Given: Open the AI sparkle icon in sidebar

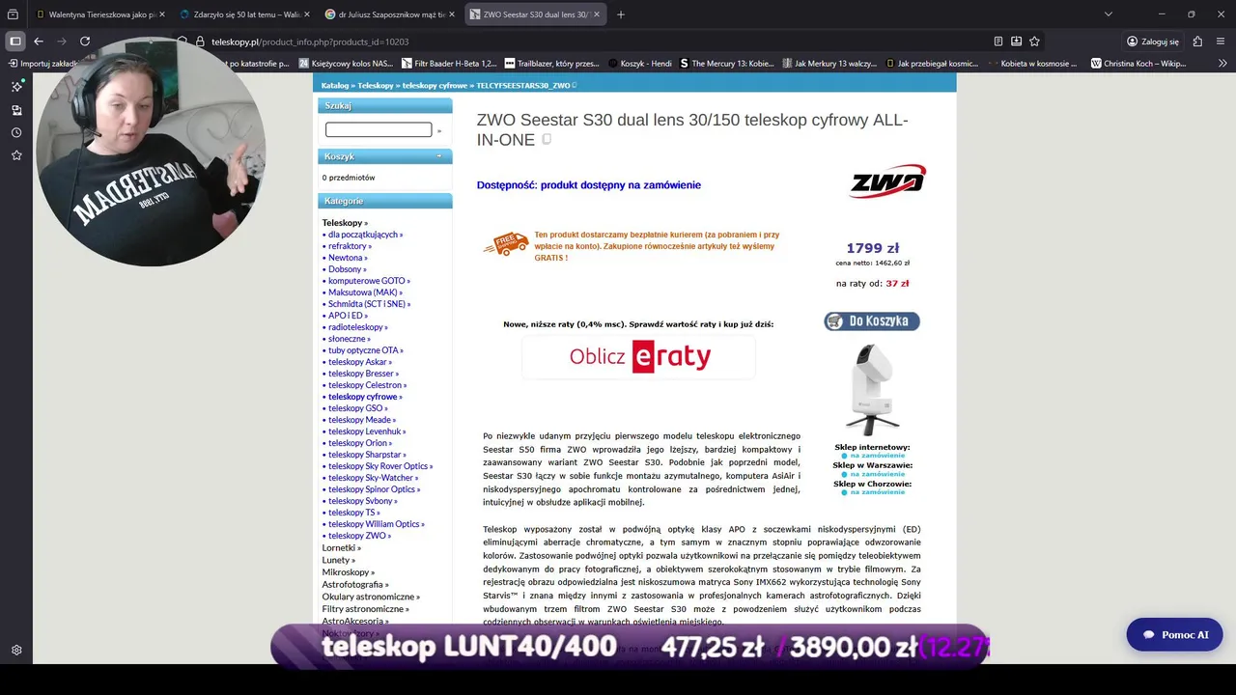Looking at the screenshot, I should 16,86.
